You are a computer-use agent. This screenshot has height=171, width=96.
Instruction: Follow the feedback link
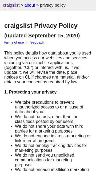coord(37,42)
